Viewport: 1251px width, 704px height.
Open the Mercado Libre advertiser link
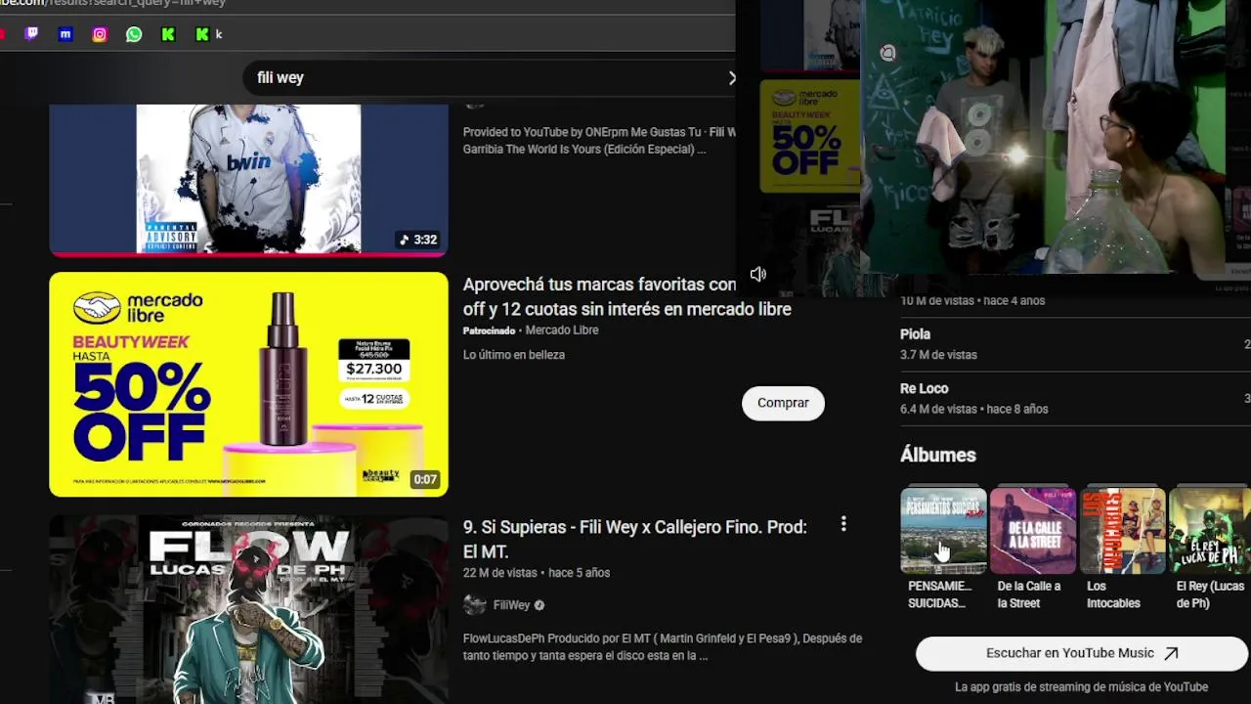coord(562,330)
